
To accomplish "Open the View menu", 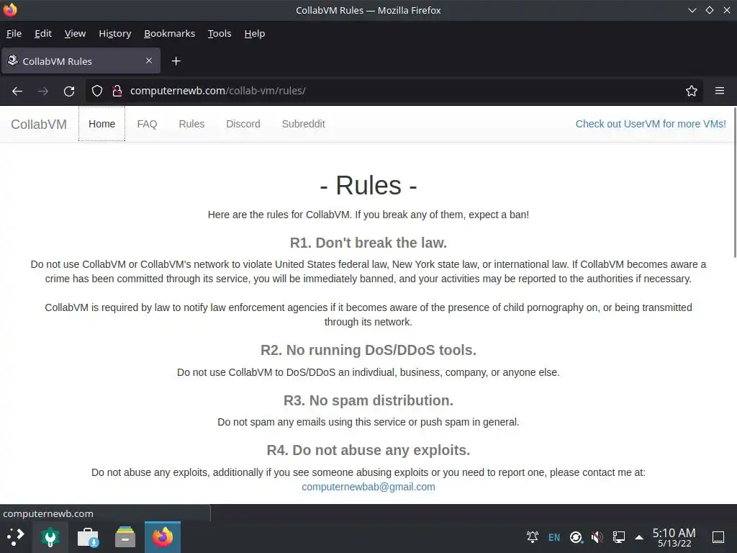I will coord(75,33).
